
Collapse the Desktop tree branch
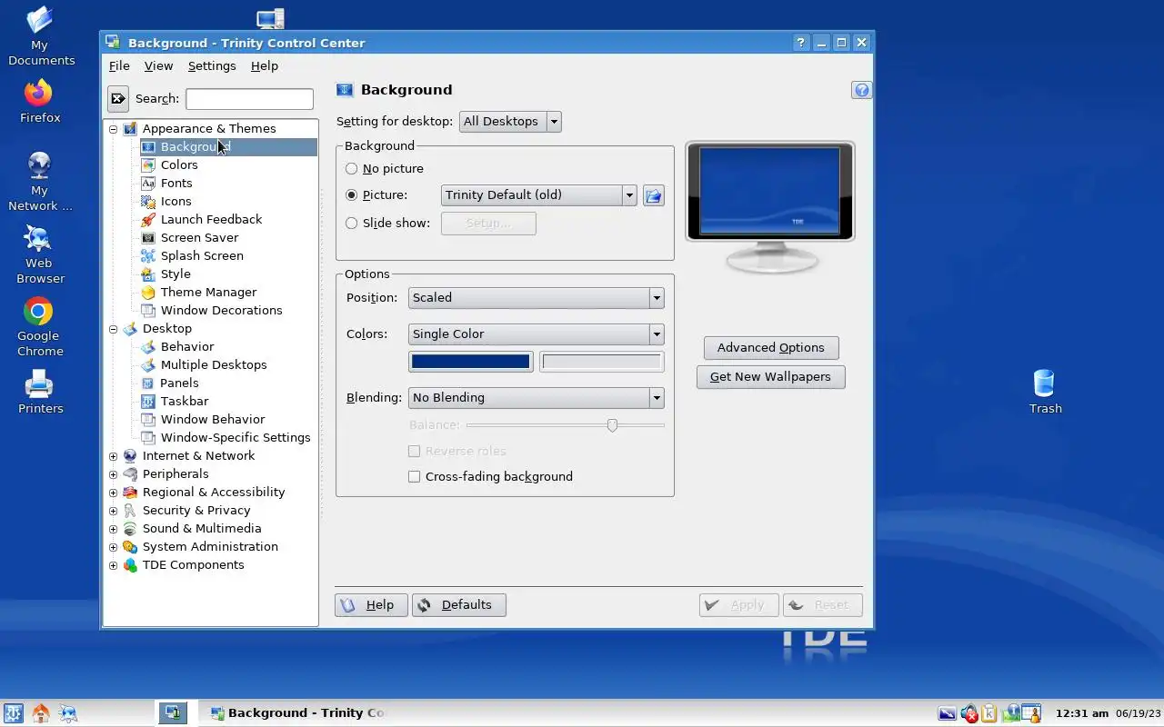tap(114, 329)
